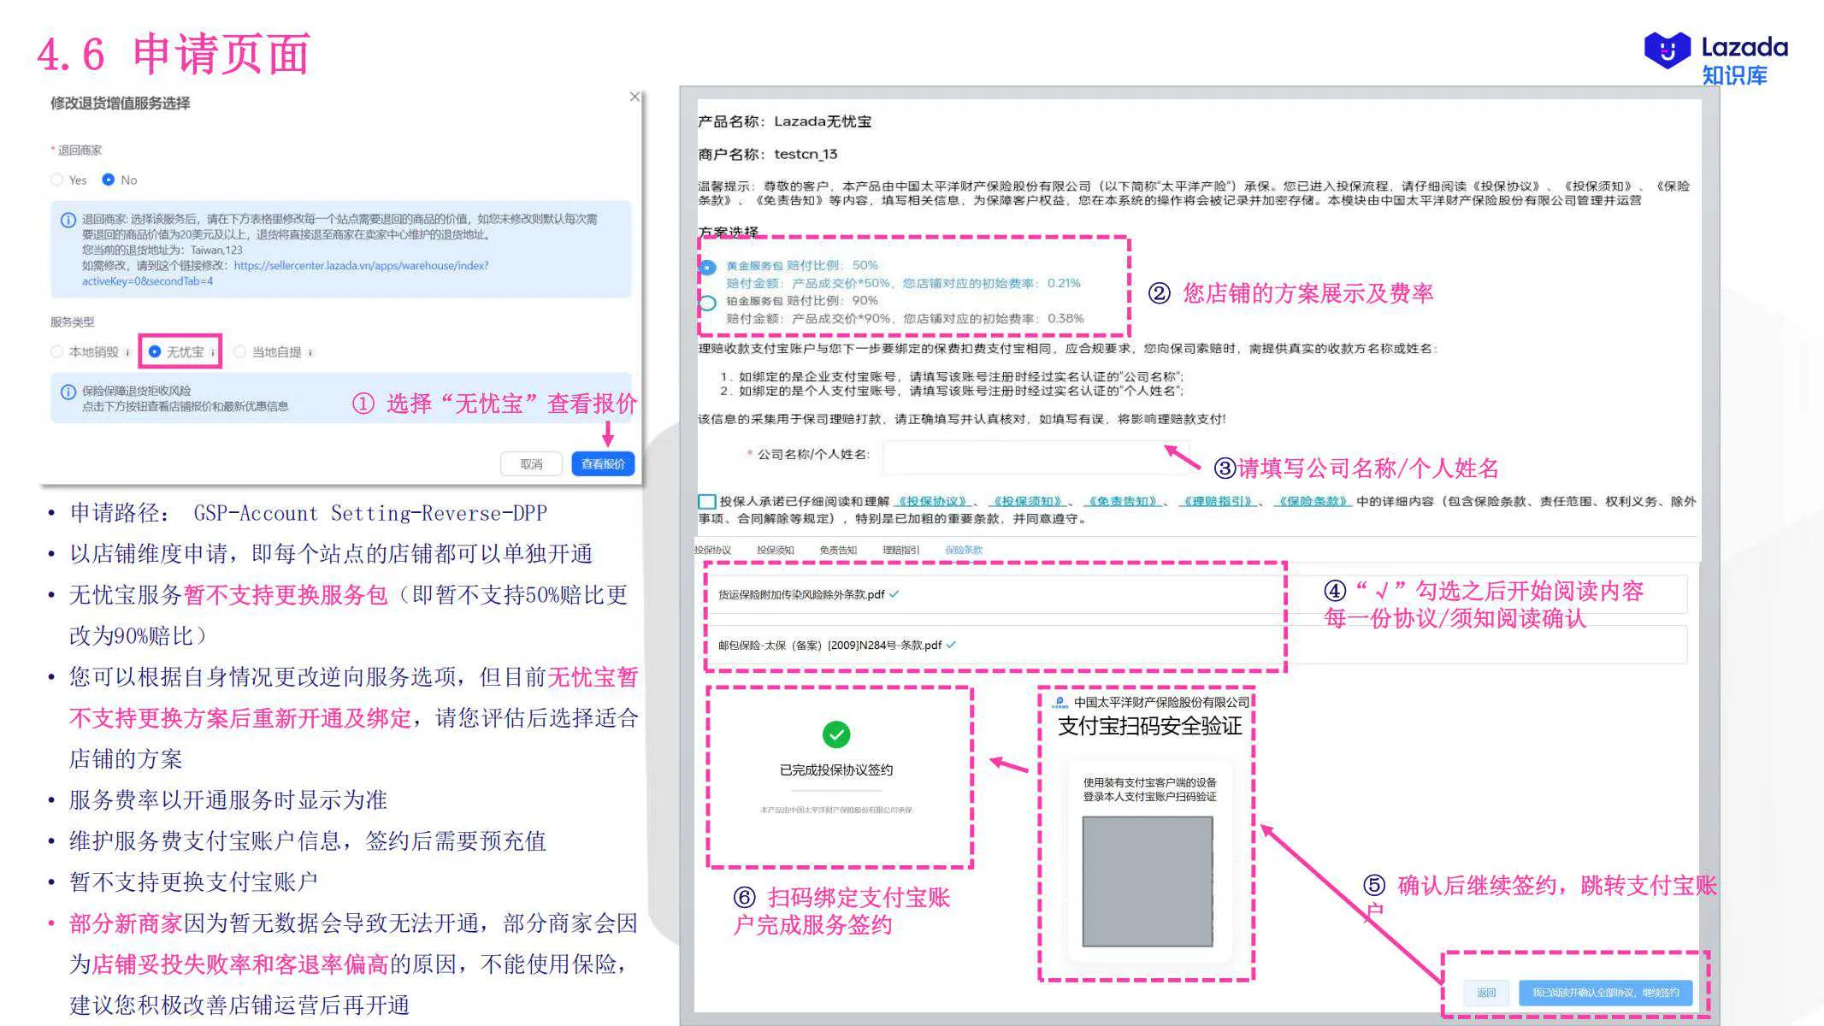Select the 保险条款 tab
Image resolution: width=1824 pixels, height=1026 pixels.
click(964, 550)
